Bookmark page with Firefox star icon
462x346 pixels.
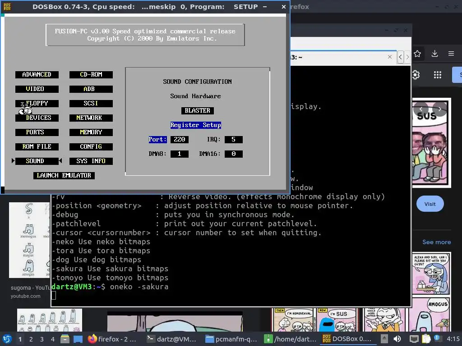pos(417,54)
